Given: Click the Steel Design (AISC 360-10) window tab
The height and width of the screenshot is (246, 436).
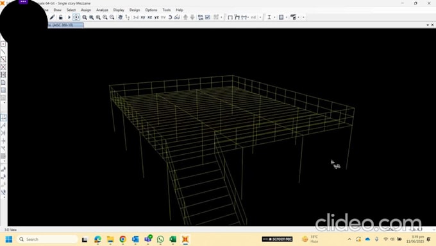Looking at the screenshot, I should (65, 25).
